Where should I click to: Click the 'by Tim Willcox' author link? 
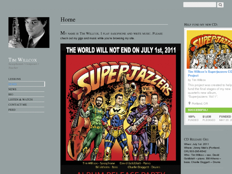[197, 80]
